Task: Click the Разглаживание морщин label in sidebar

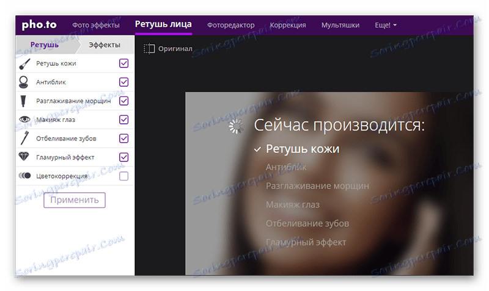Action: 73,101
